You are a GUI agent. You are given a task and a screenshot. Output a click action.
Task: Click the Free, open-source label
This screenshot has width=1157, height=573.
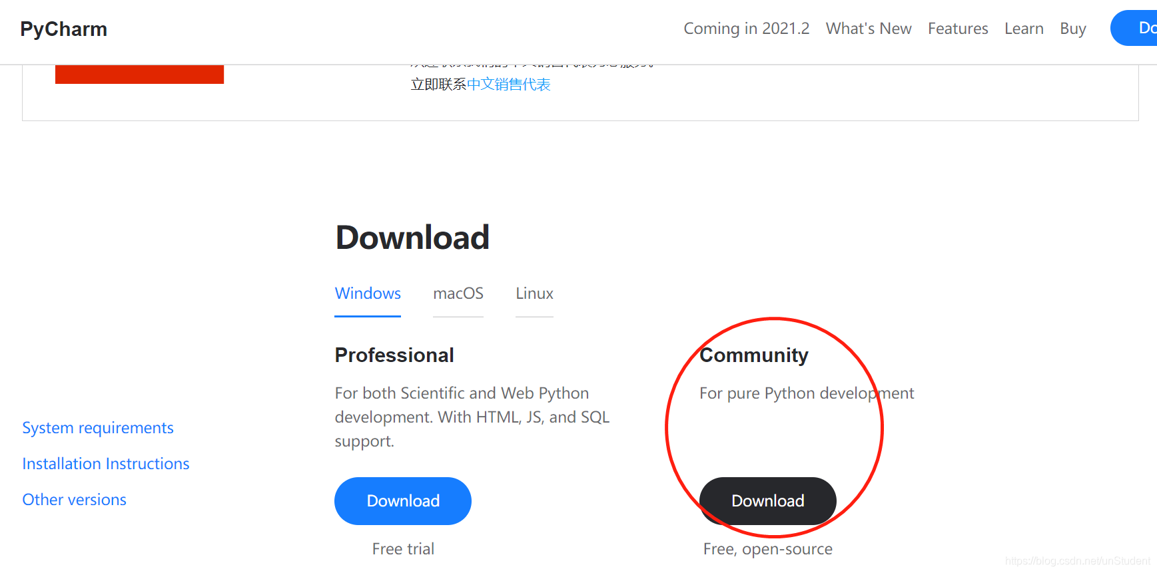click(768, 549)
